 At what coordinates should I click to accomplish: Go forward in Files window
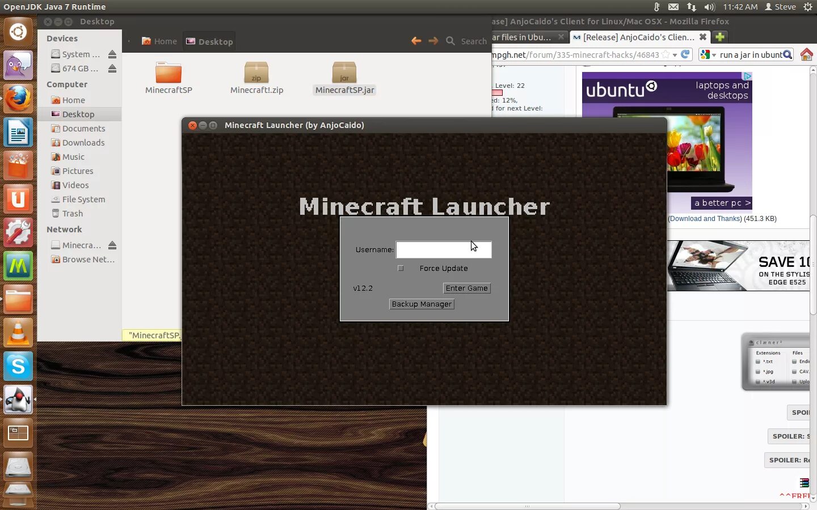coord(433,41)
